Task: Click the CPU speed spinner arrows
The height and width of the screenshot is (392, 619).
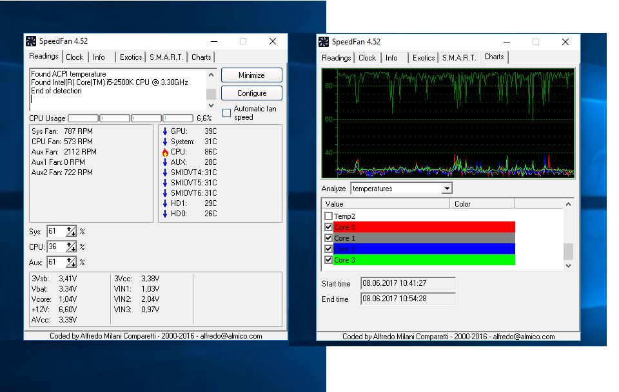Action: (71, 247)
